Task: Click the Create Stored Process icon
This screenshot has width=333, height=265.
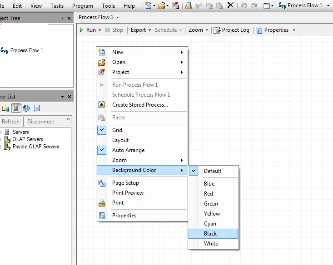Action: [x=102, y=105]
